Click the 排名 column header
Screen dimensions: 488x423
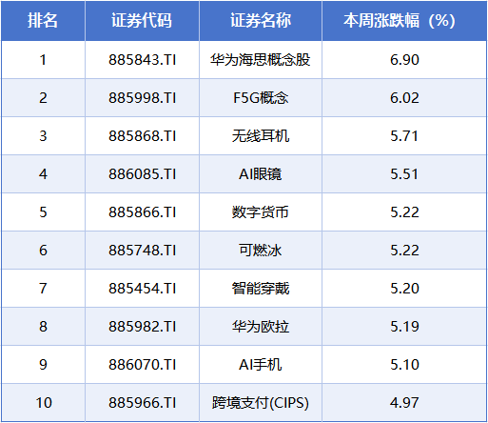click(x=43, y=21)
